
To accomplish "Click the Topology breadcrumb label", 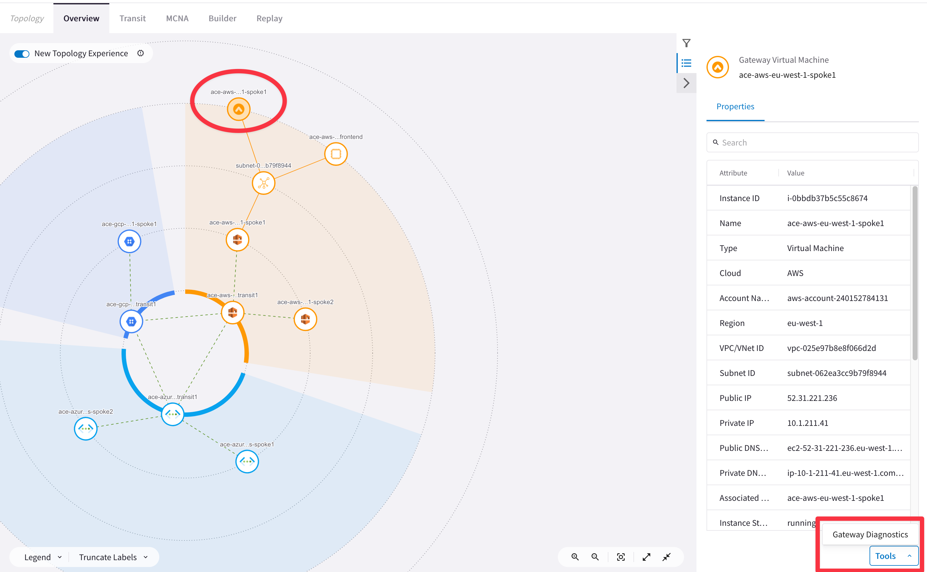I will tap(27, 18).
